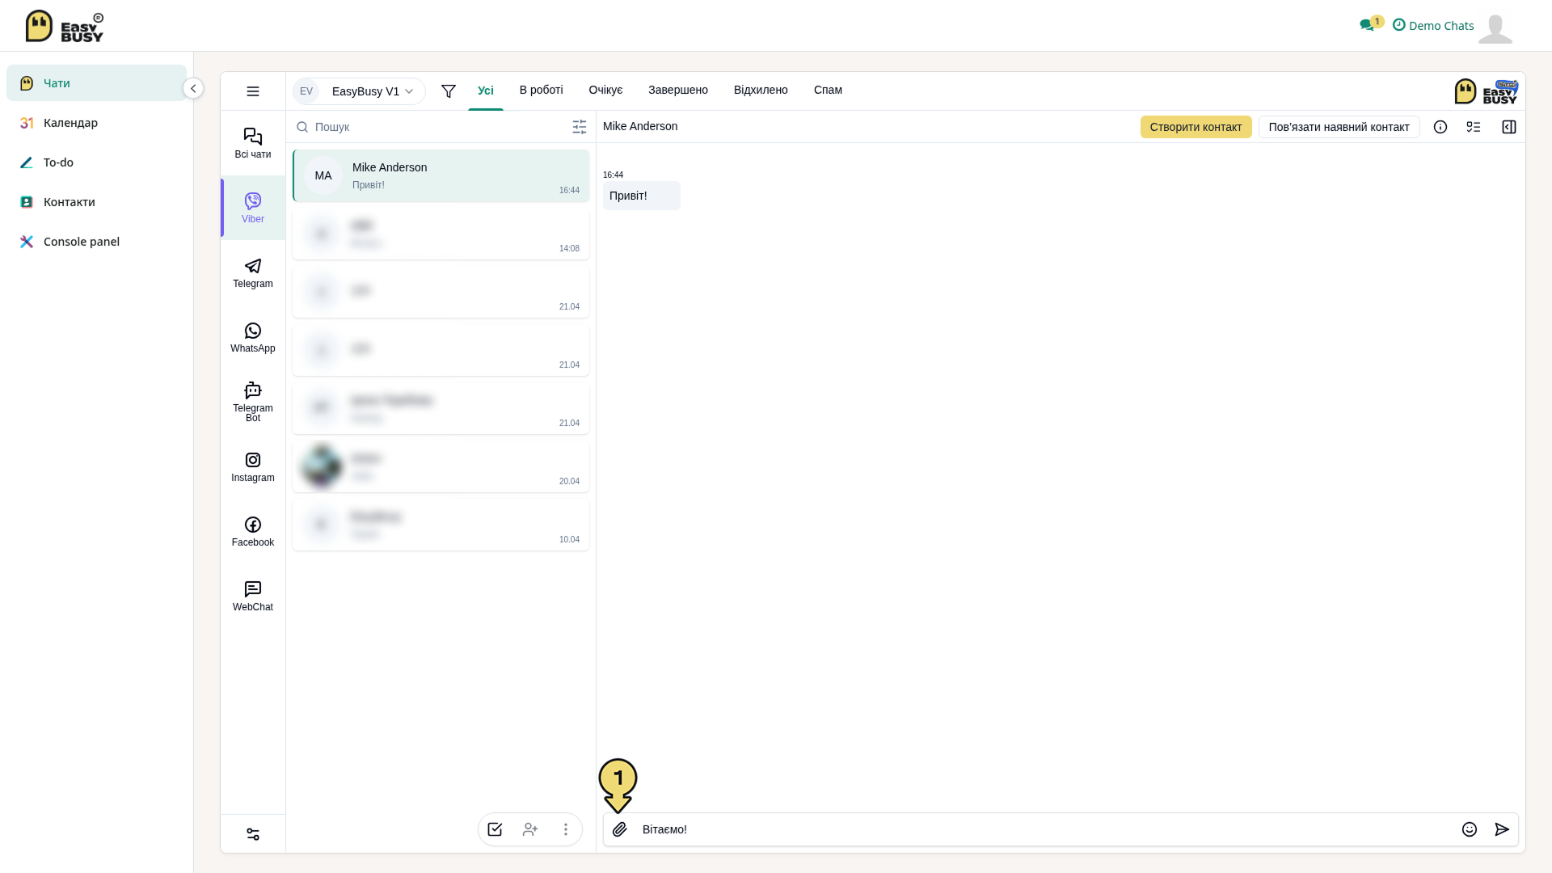
Task: Send the message with arrow icon
Action: click(1502, 829)
